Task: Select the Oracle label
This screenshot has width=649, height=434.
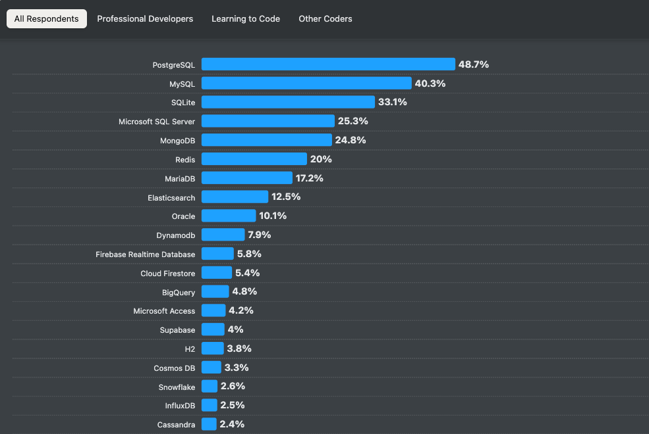Action: pyautogui.click(x=184, y=216)
